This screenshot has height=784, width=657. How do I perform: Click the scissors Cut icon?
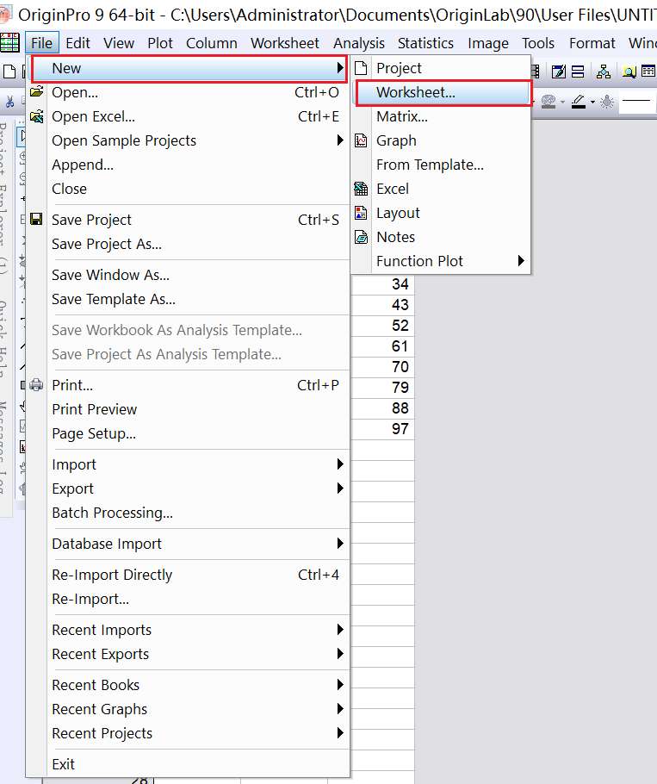coord(9,103)
